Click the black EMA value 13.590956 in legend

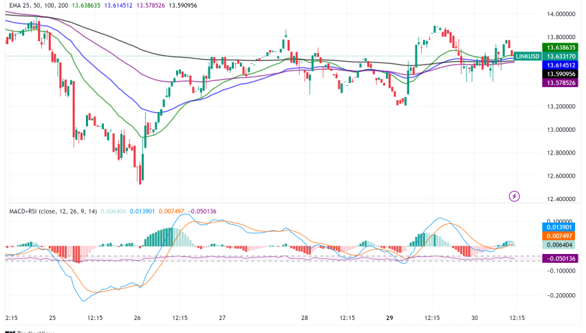(183, 5)
